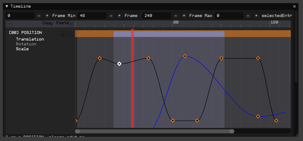Click the Paste button
This screenshot has height=141, width=303.
coord(63,23)
